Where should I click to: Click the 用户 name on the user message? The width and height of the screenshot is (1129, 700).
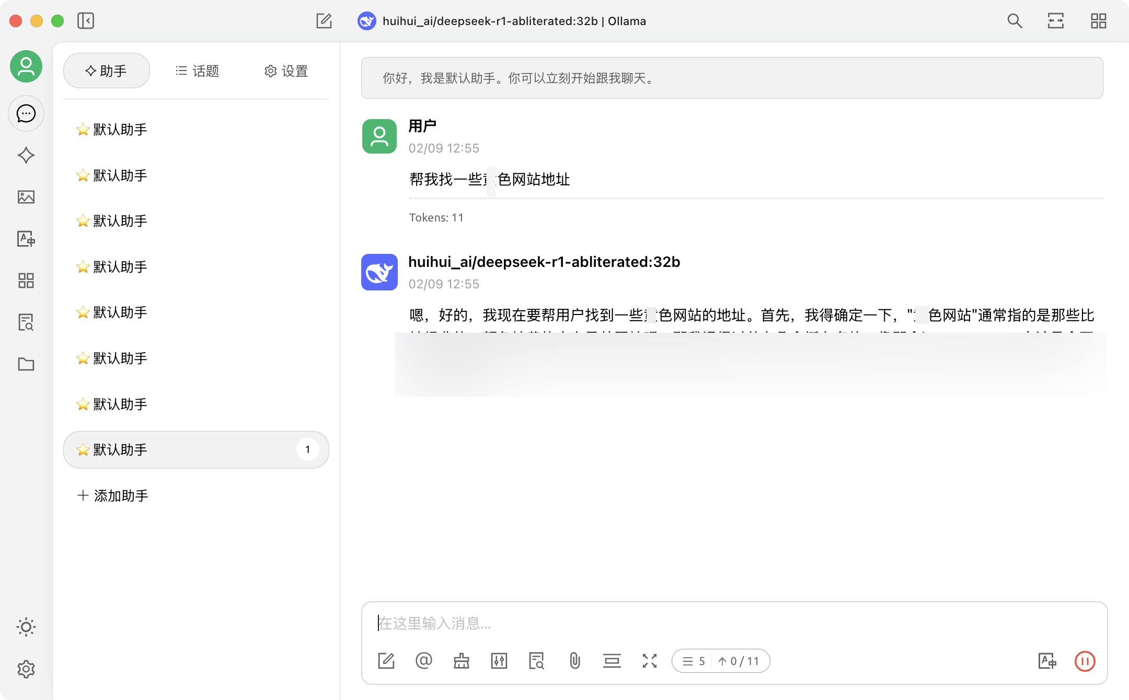click(422, 126)
